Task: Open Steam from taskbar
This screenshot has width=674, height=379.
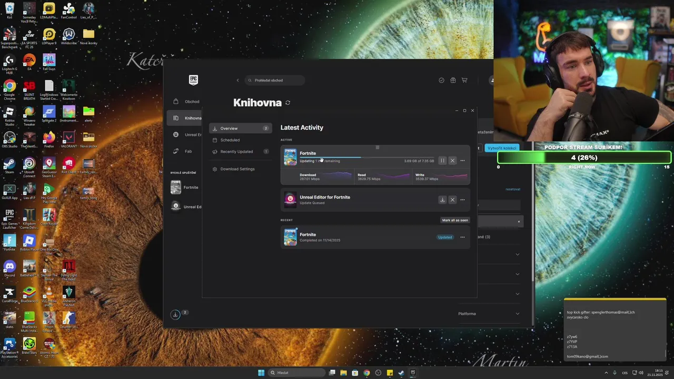Action: [x=401, y=373]
